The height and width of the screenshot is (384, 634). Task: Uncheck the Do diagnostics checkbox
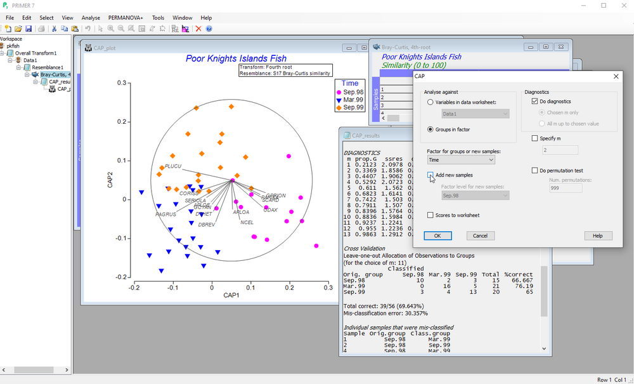[x=535, y=102]
